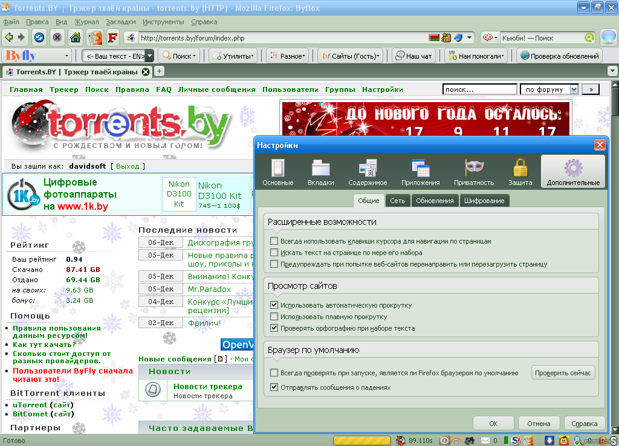Click the address bar URL field
Viewport: 619px width, 446px height.
click(x=282, y=38)
